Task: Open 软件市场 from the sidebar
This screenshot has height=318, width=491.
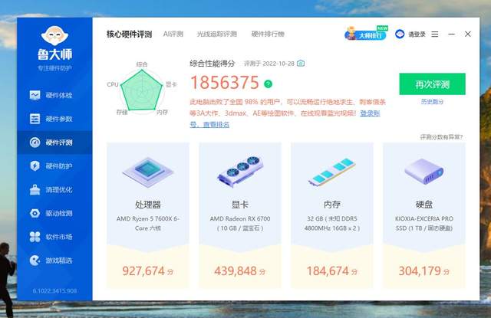Action: [x=54, y=237]
